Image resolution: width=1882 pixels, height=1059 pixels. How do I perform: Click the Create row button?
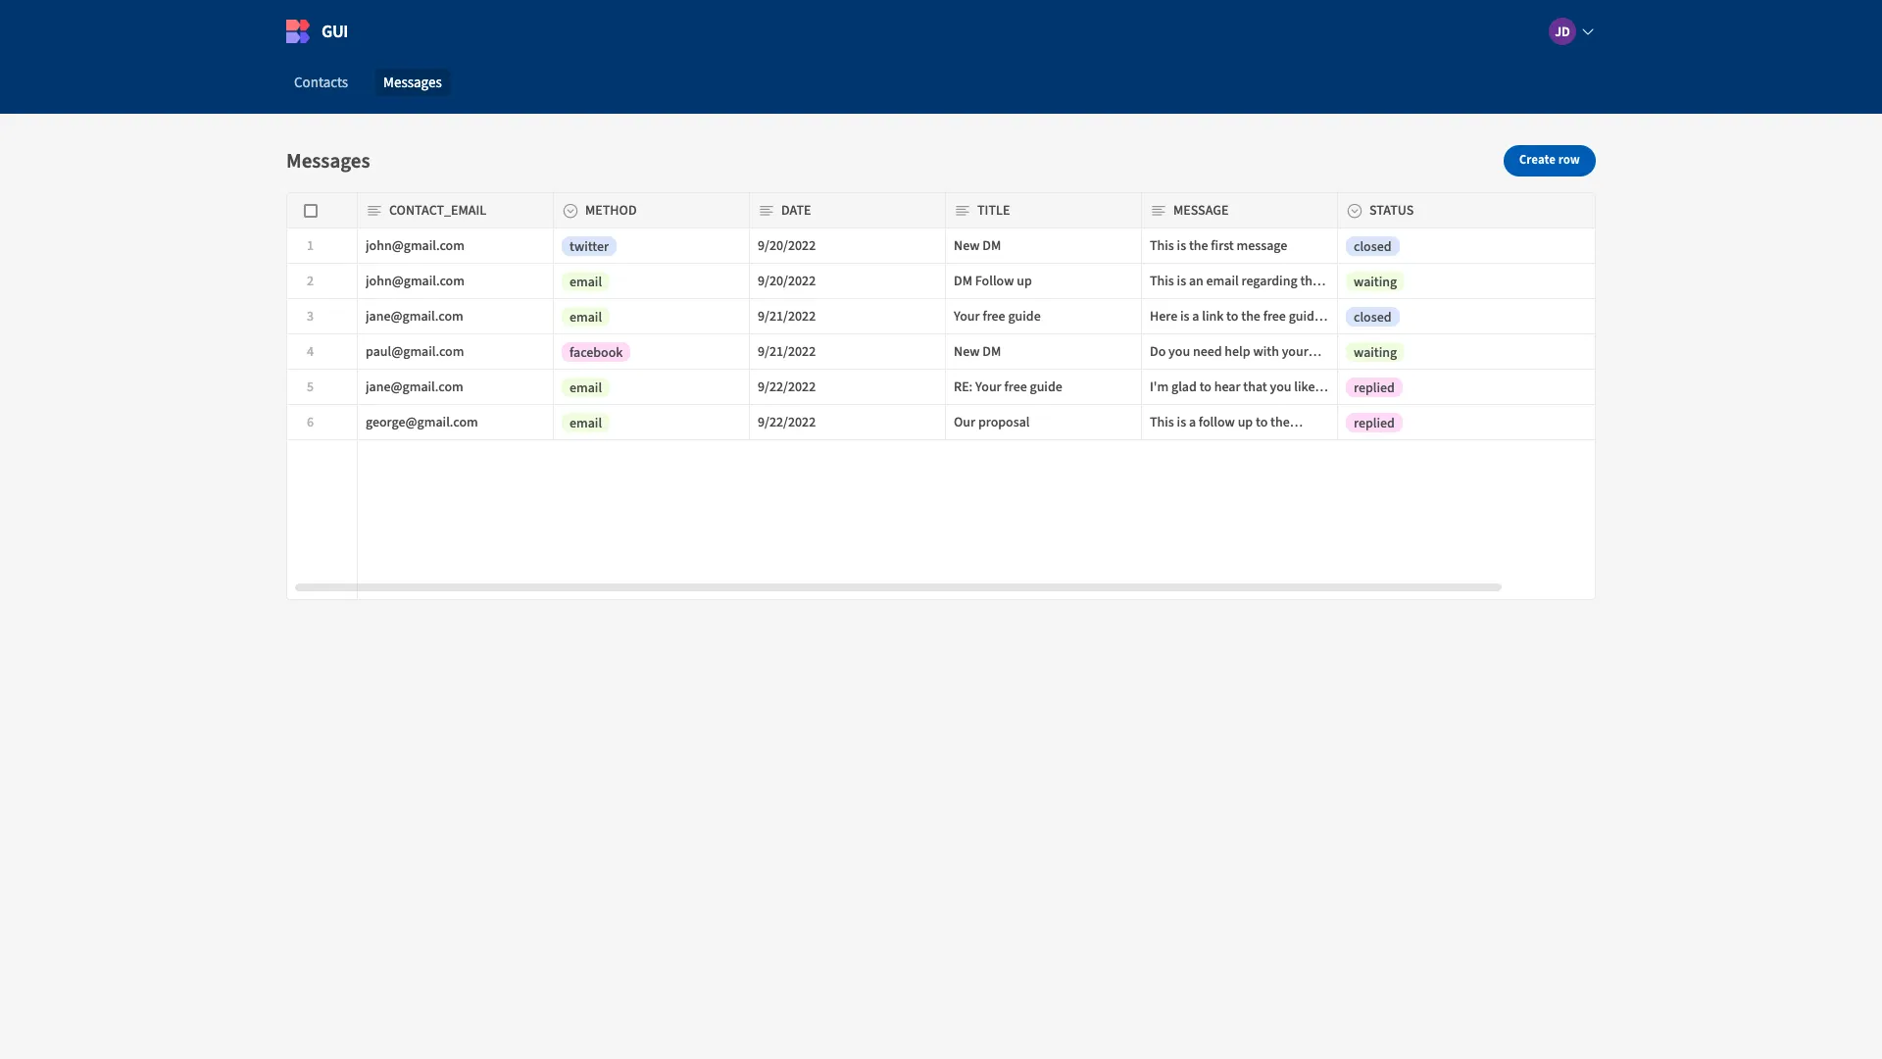pos(1549,160)
